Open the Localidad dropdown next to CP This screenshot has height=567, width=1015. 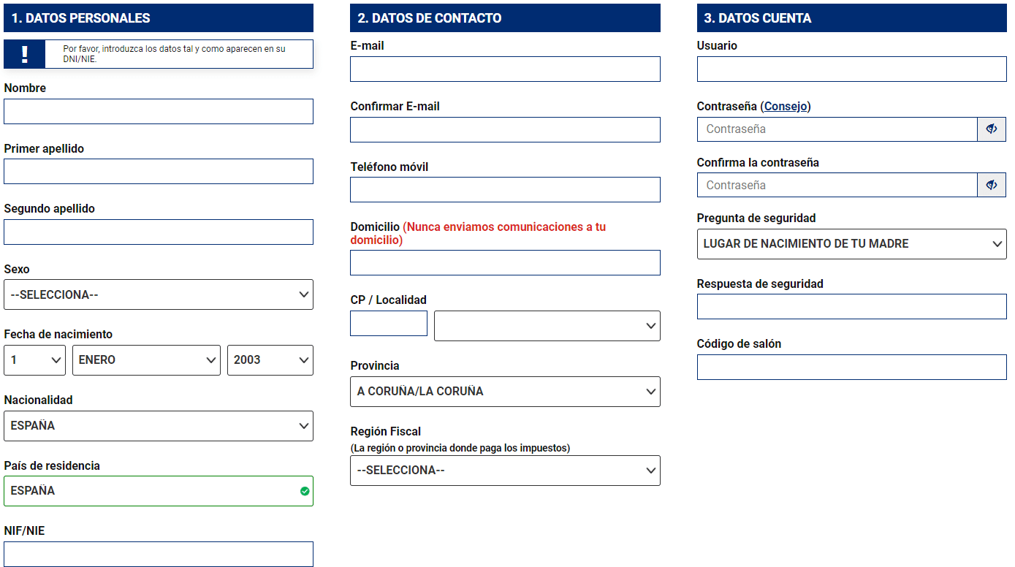tap(547, 326)
